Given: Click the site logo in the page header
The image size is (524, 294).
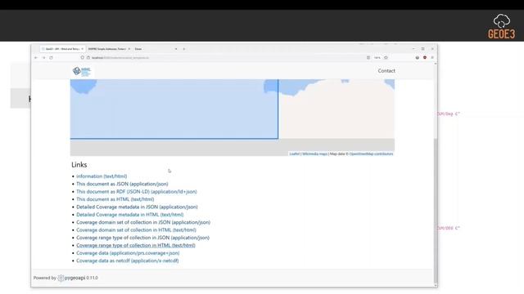Looking at the screenshot, I should tap(82, 71).
